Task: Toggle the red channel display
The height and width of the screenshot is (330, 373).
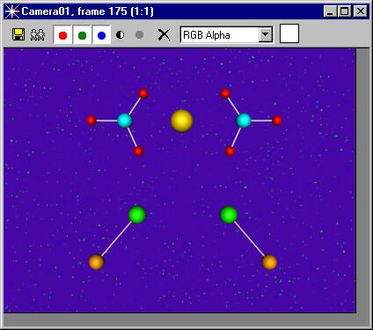Action: (62, 35)
